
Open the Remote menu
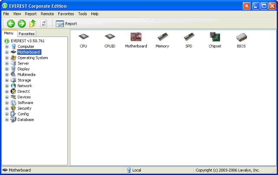tap(47, 14)
